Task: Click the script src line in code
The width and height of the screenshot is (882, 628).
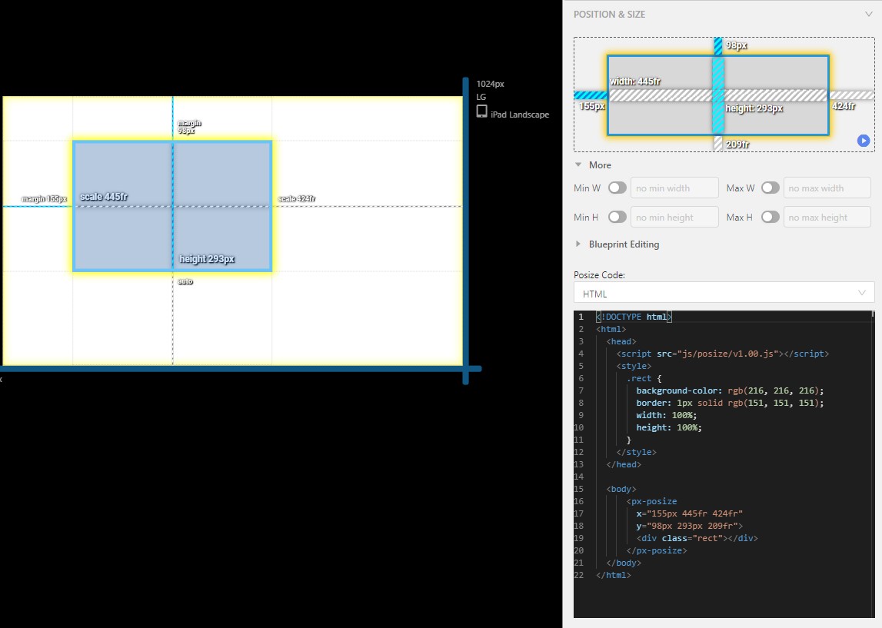Action: (x=722, y=354)
